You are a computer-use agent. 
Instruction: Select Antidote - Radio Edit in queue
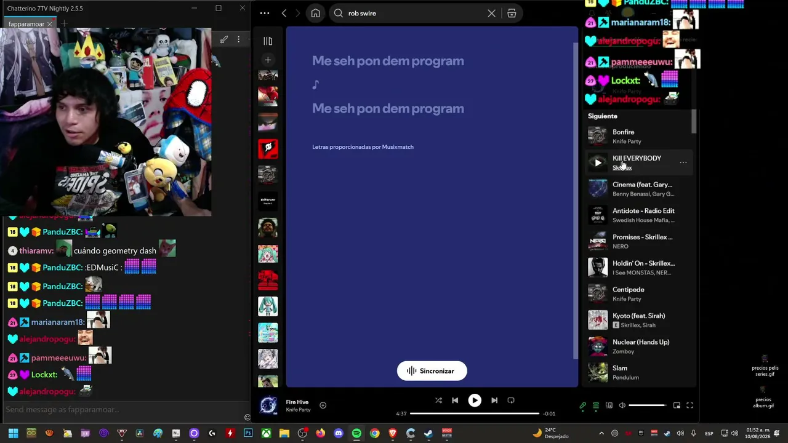(x=638, y=215)
